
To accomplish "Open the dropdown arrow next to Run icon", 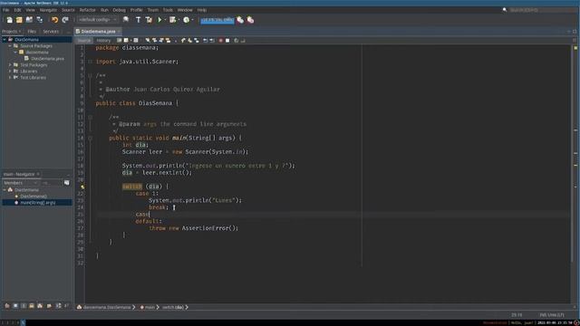I will 165,20.
